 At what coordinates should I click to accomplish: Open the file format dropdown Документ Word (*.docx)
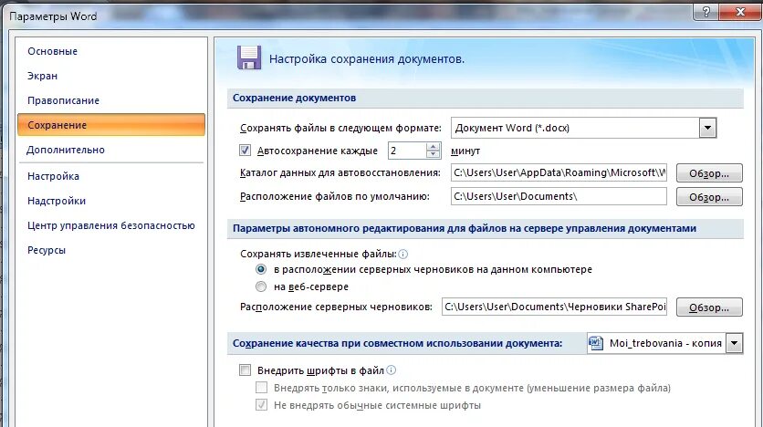coord(583,128)
